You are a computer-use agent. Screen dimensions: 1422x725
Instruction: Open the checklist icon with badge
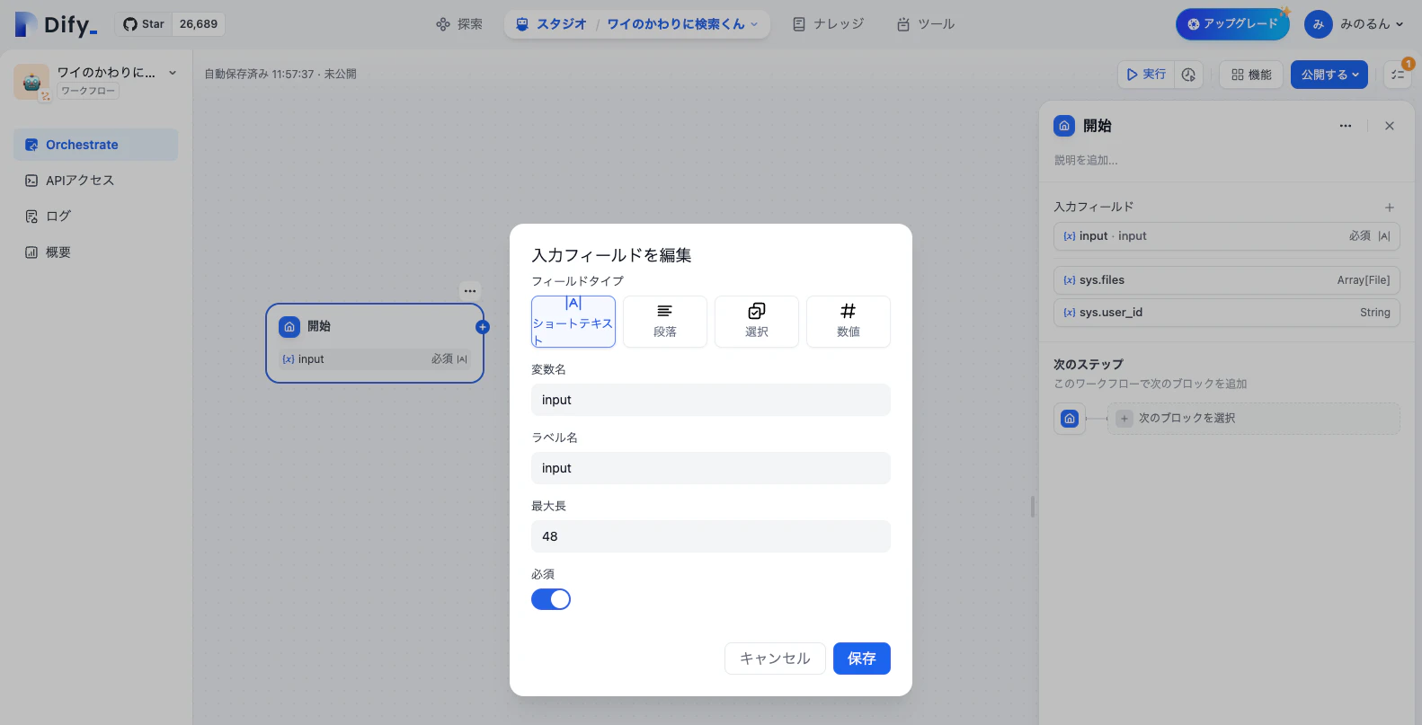[x=1398, y=75]
